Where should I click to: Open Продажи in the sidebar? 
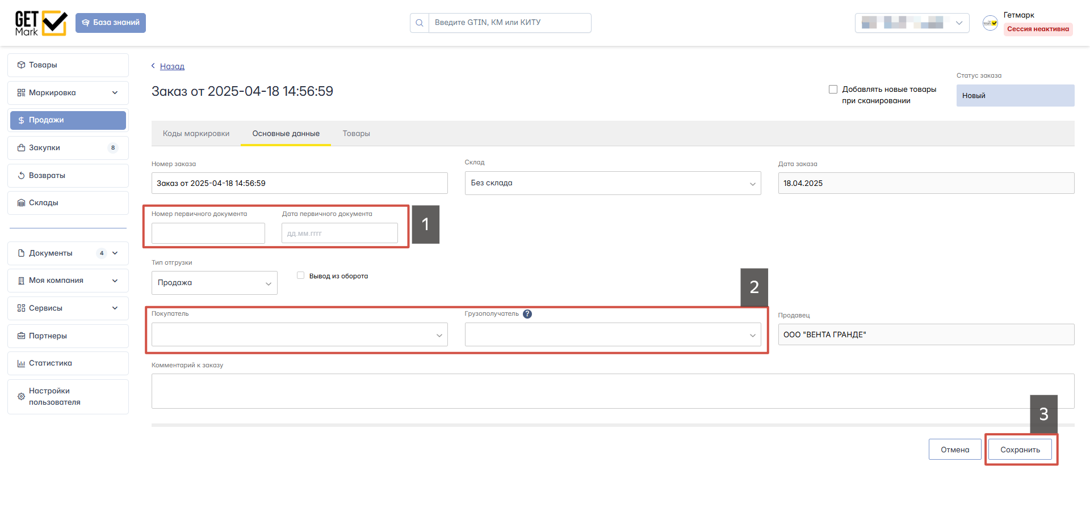(68, 120)
